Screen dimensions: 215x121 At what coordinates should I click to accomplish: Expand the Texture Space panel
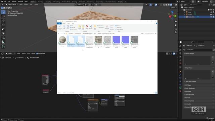point(184,95)
